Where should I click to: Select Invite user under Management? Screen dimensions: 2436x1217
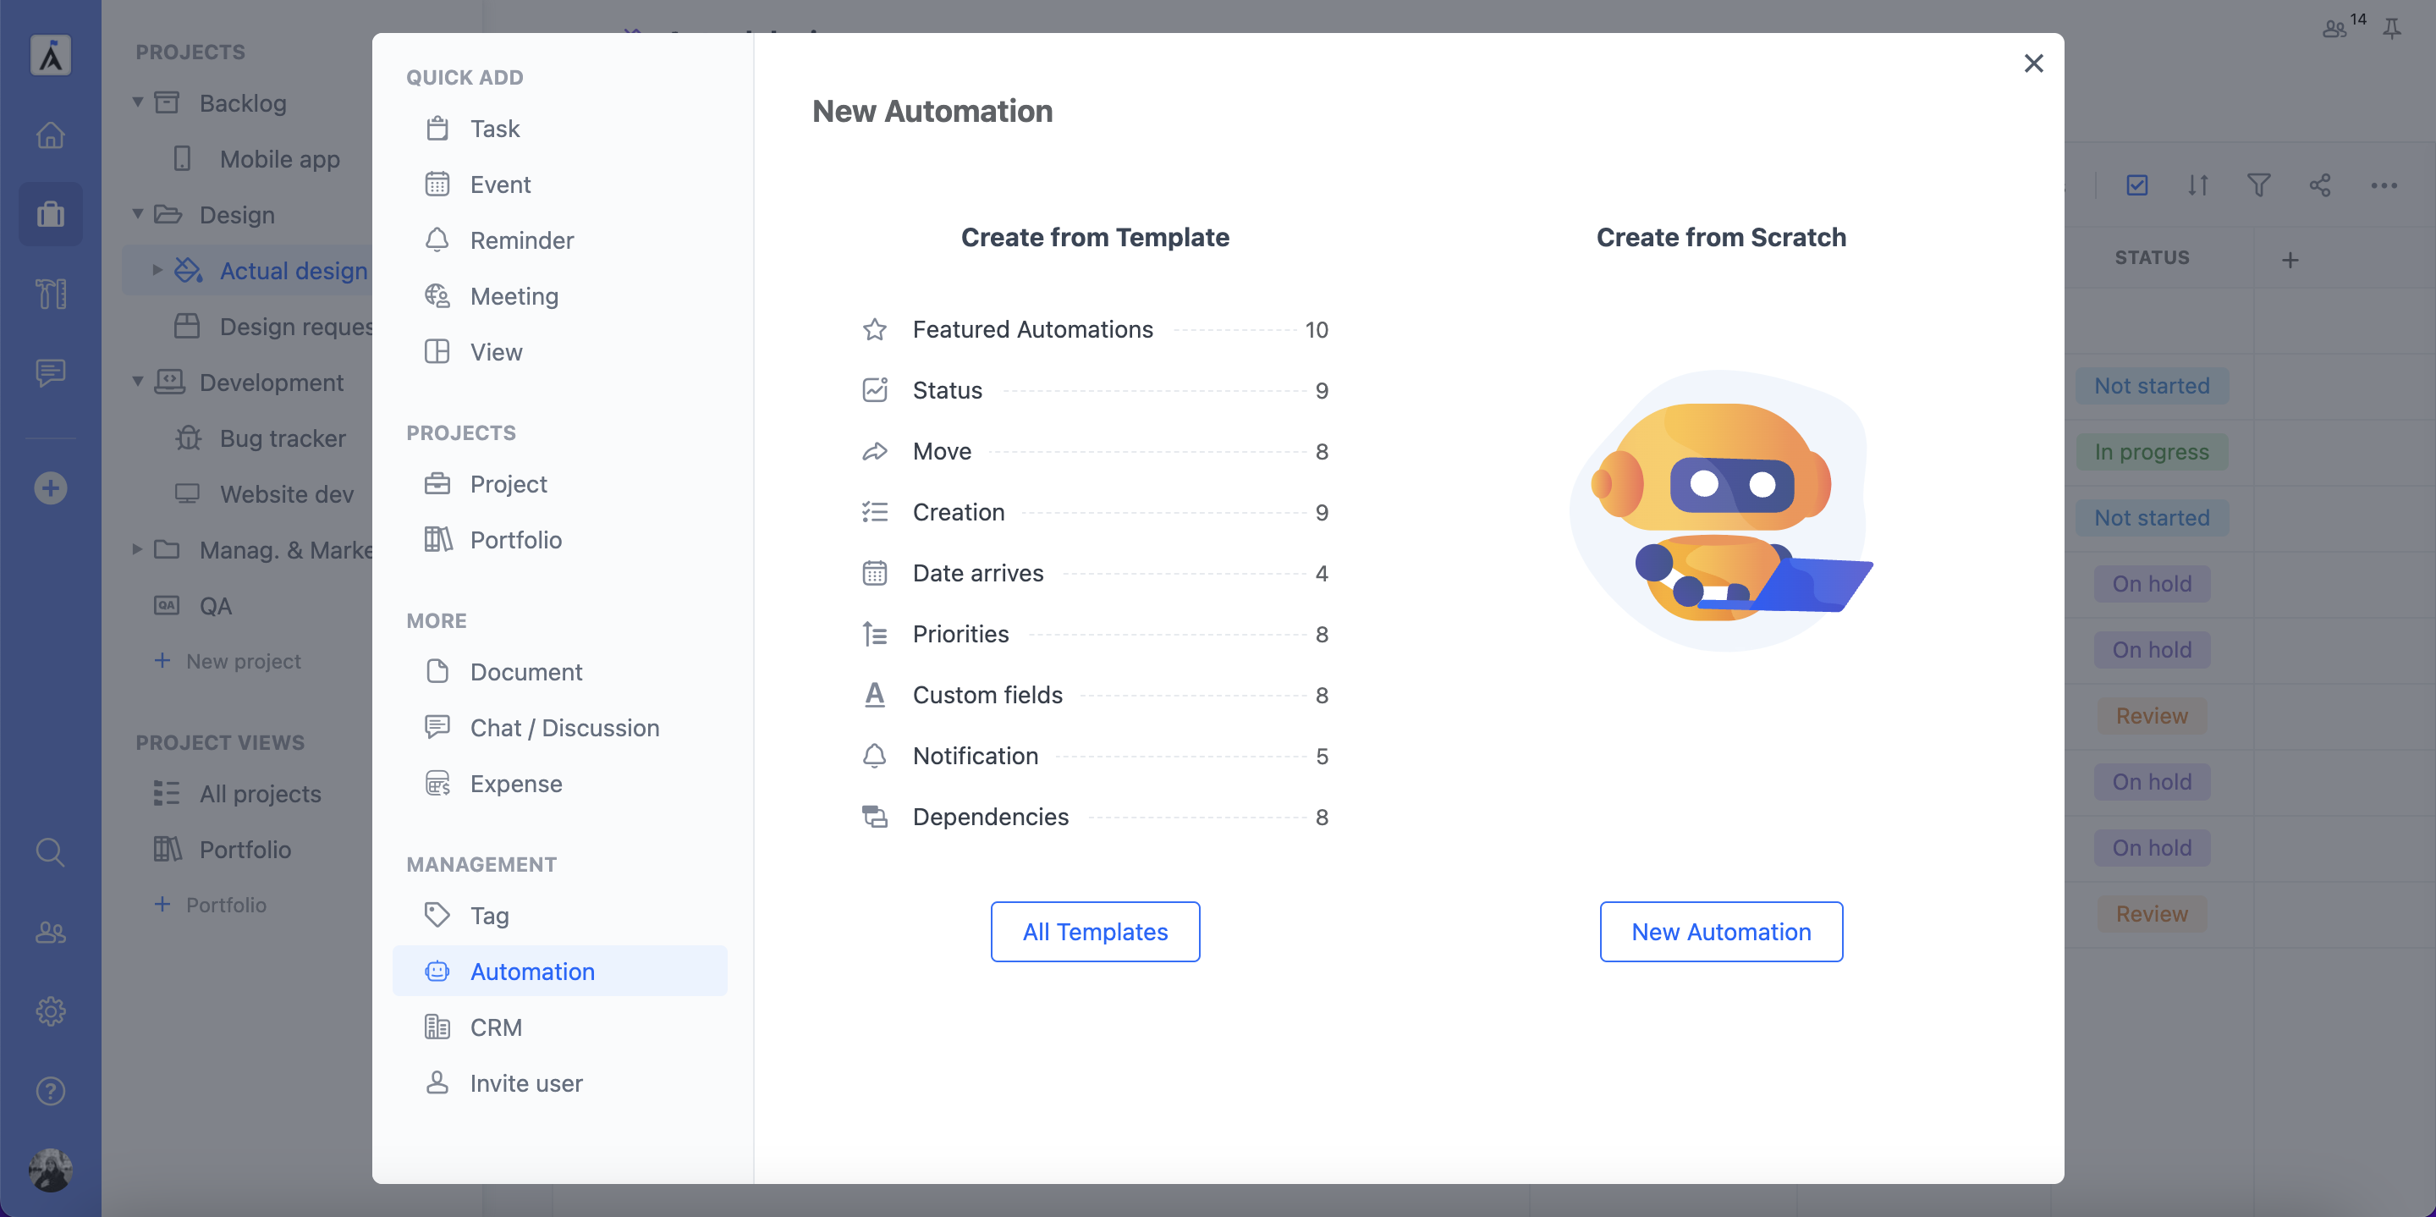pos(560,1082)
